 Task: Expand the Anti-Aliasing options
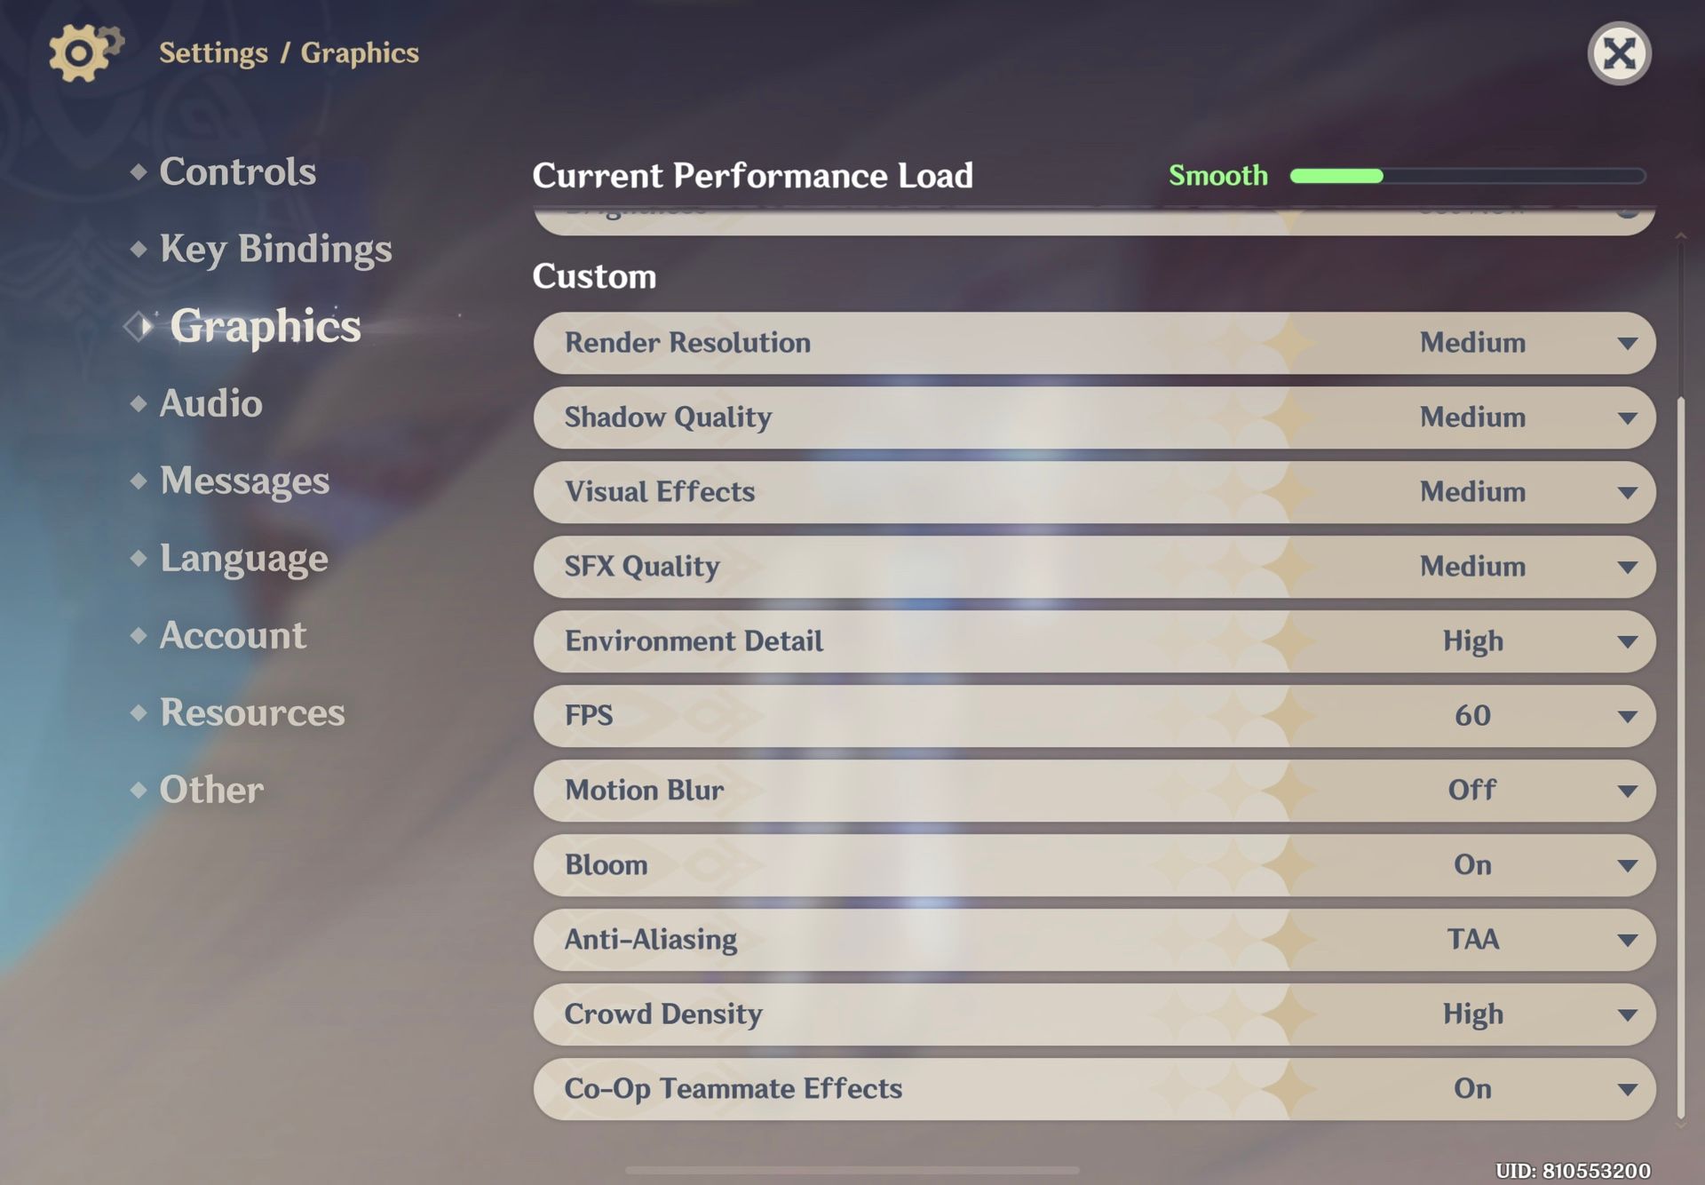[x=1630, y=940]
